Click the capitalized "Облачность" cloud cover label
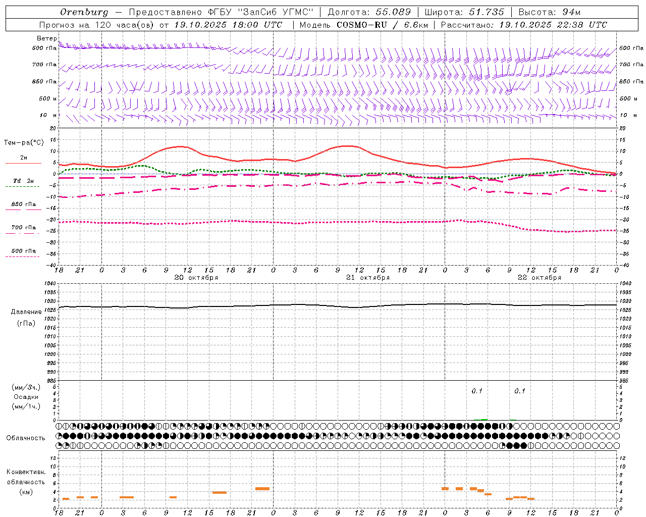The width and height of the screenshot is (646, 517). pos(26,438)
